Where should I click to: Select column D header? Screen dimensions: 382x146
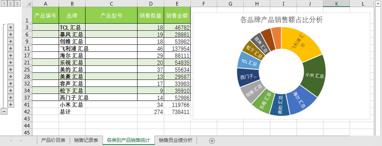[151, 3]
